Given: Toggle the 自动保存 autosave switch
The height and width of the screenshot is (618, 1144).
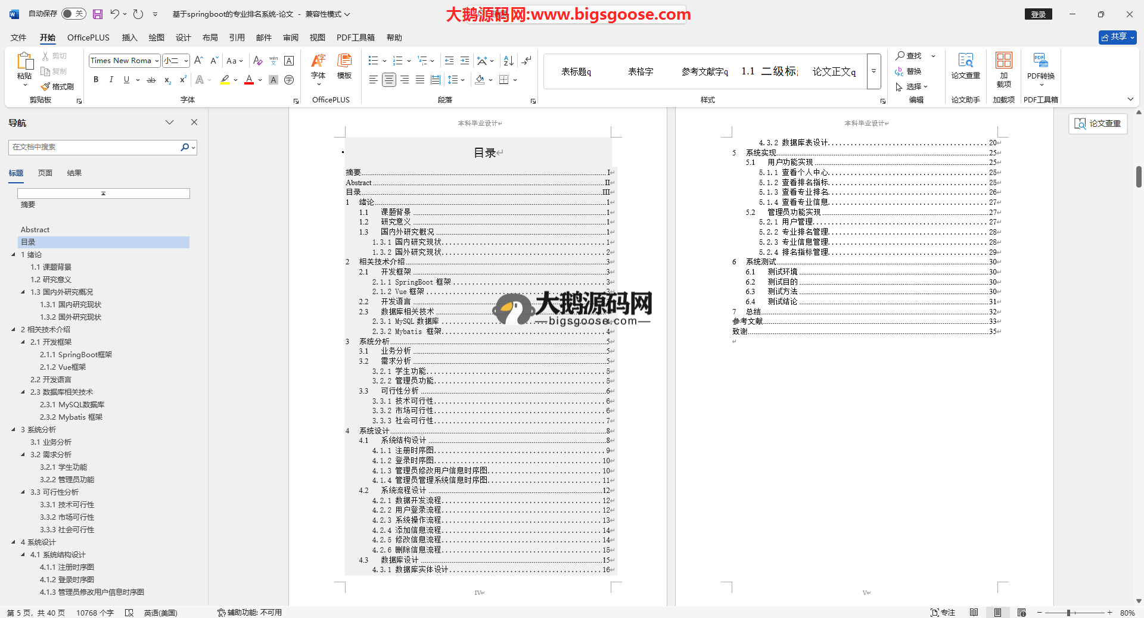Looking at the screenshot, I should [73, 14].
